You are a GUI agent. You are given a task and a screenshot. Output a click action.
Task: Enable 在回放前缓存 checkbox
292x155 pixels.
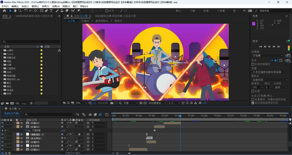coord(253,64)
